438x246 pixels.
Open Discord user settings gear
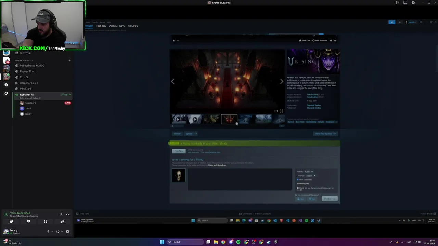[x=67, y=231]
